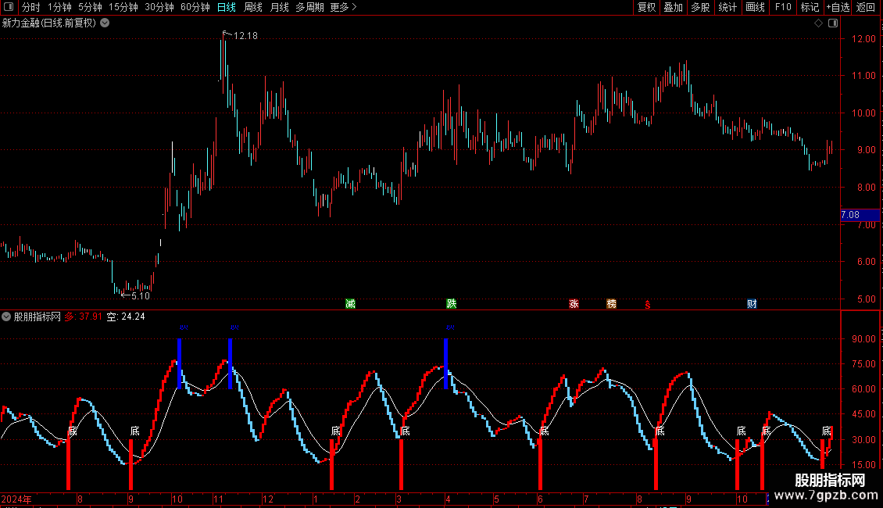Screen dimensions: 883x508
Task: Expand dropdown beside 新力金融 title
Action: click(x=105, y=23)
